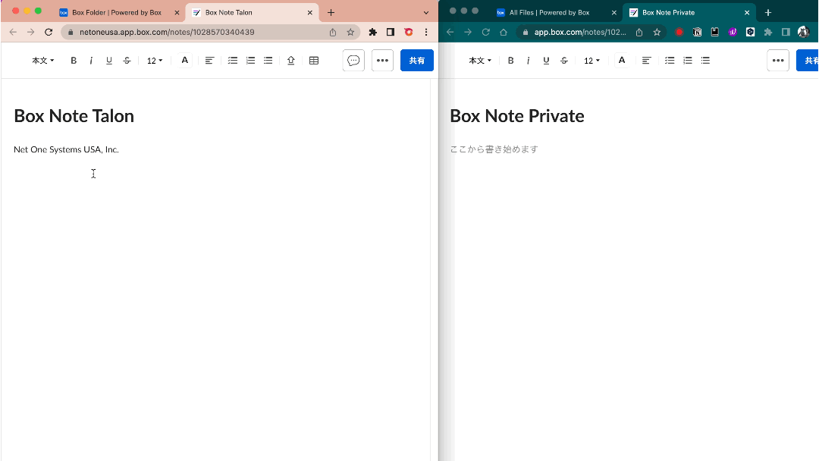This screenshot has height=461, width=819.
Task: Bookmark page with star in left browser
Action: tap(350, 33)
